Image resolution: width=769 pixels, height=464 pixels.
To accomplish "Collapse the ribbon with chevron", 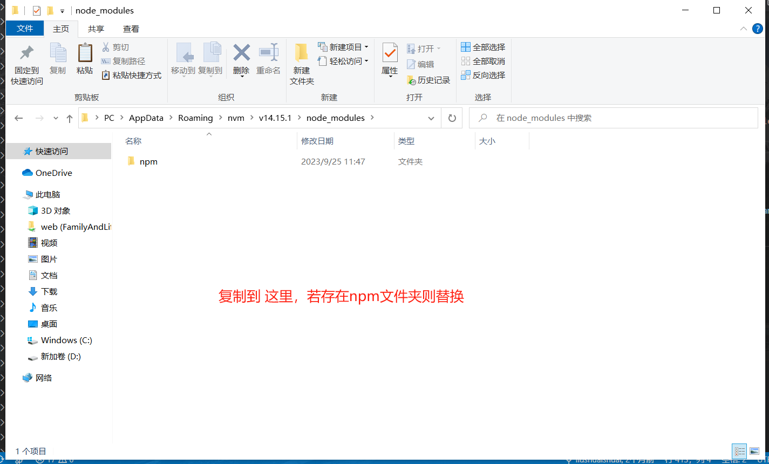I will pyautogui.click(x=743, y=29).
